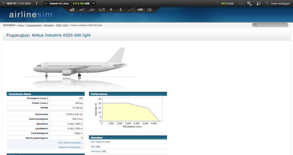Image resolution: width=293 pixels, height=155 pixels.
Task: Click Kasbah Air Lines airline name
Action: (x=59, y=4)
